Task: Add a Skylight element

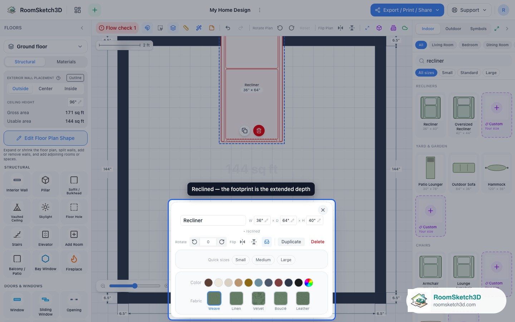Action: pyautogui.click(x=45, y=211)
